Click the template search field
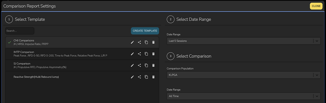Viewport: 326px width, 103px height. coord(20,31)
